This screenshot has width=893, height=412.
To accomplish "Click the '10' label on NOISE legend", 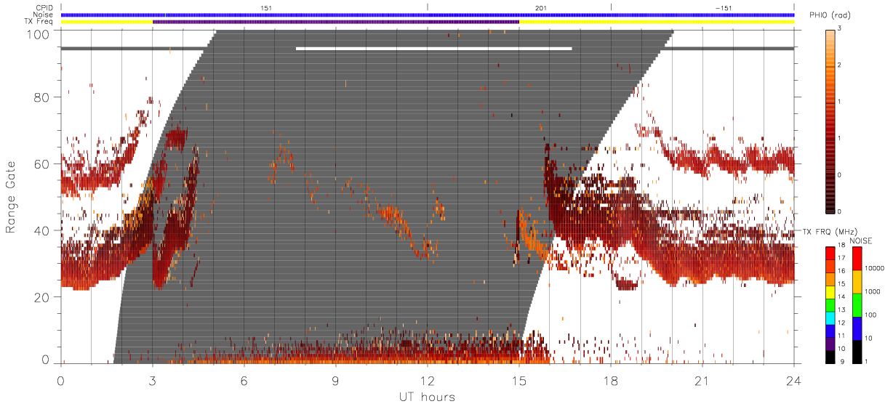I will [868, 338].
